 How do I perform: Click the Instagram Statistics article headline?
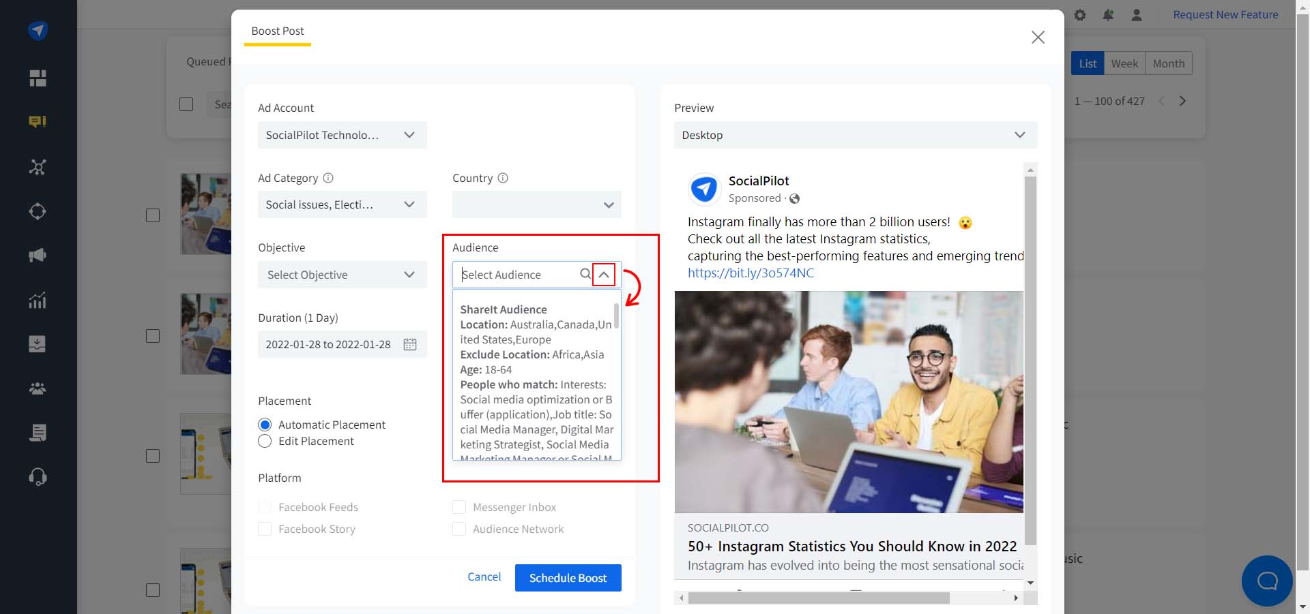coord(852,547)
